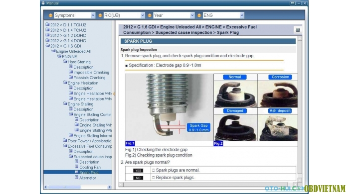Screen dimensions: 349x194
Task: Click the document icon next to Alternator
Action: click(77, 178)
